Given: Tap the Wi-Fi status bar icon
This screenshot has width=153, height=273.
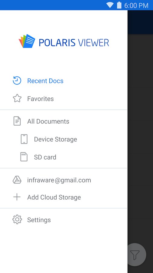Looking at the screenshot, I should pos(110,5).
